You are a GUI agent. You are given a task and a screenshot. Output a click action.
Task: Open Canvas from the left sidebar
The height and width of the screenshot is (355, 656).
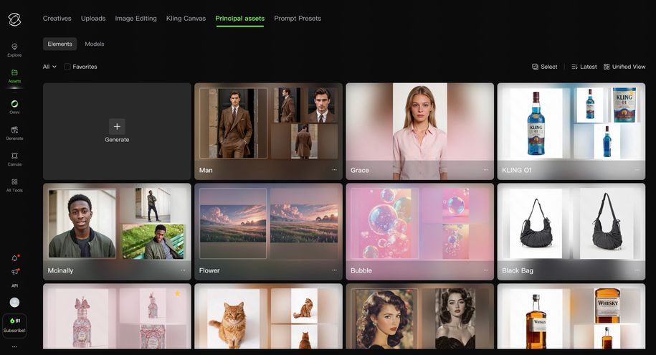click(x=14, y=158)
